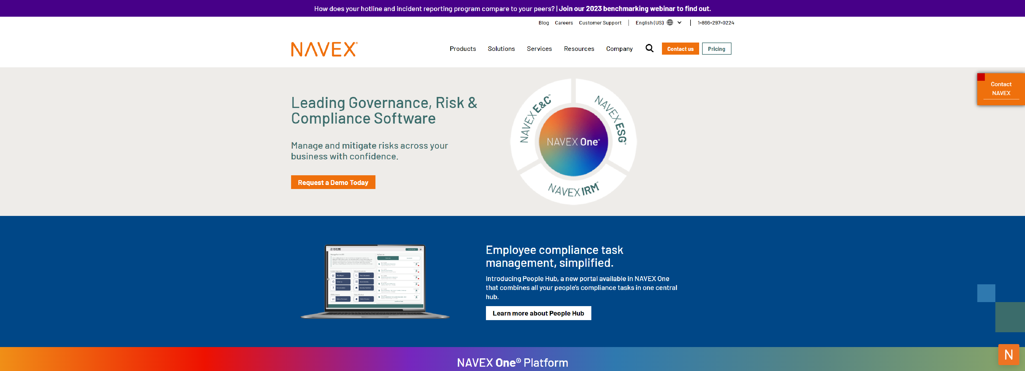Open the Company menu

[619, 48]
